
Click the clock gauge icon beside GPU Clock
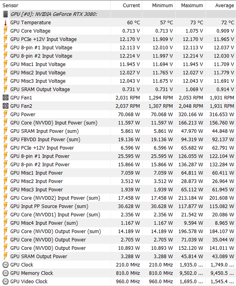click(x=6, y=265)
